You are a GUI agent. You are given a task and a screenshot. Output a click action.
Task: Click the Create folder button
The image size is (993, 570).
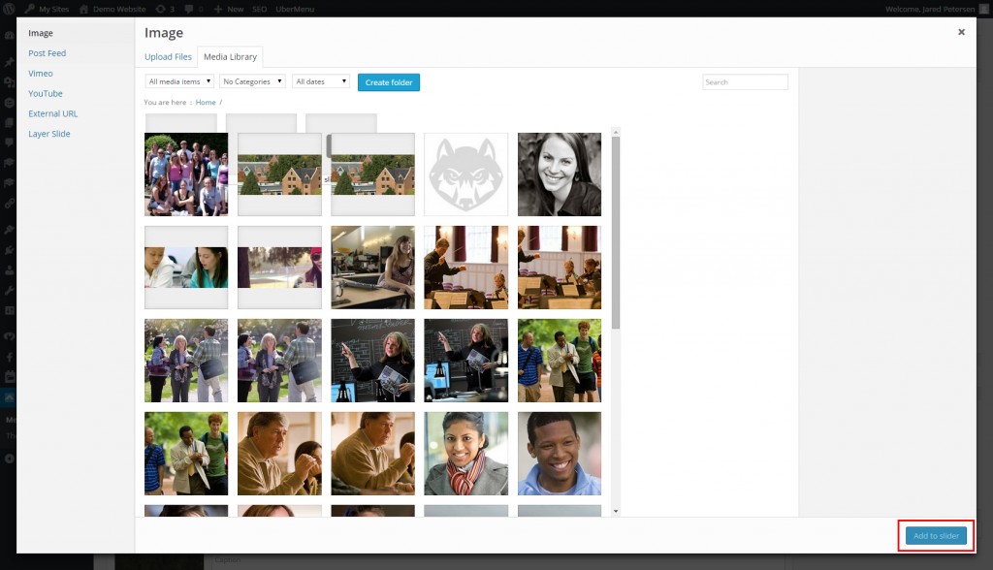[x=389, y=82]
